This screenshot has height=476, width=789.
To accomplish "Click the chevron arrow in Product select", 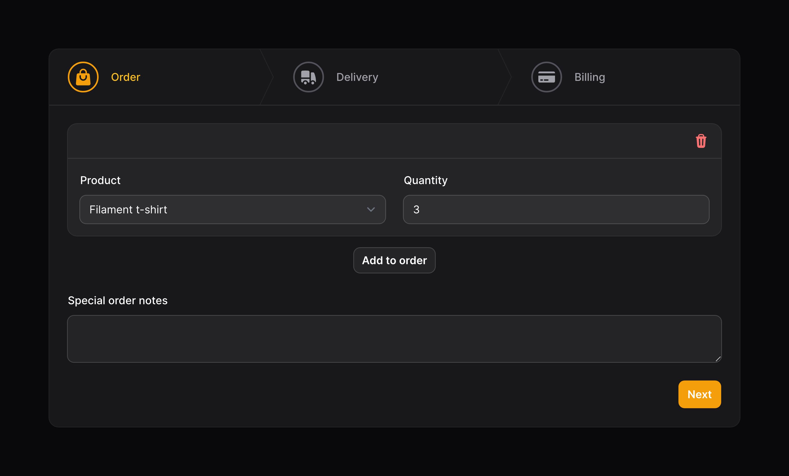I will (371, 209).
